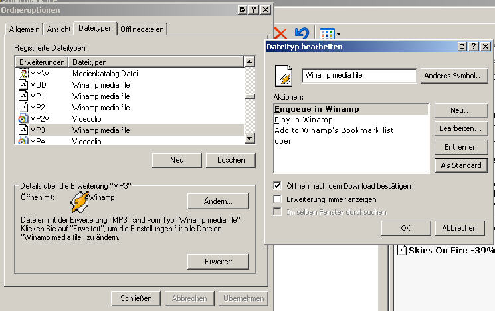Click the Neu button in Ordneroptionen

(177, 160)
